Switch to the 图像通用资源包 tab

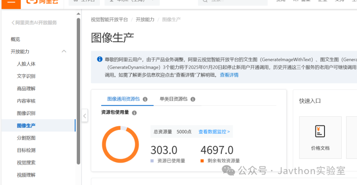(x=123, y=99)
